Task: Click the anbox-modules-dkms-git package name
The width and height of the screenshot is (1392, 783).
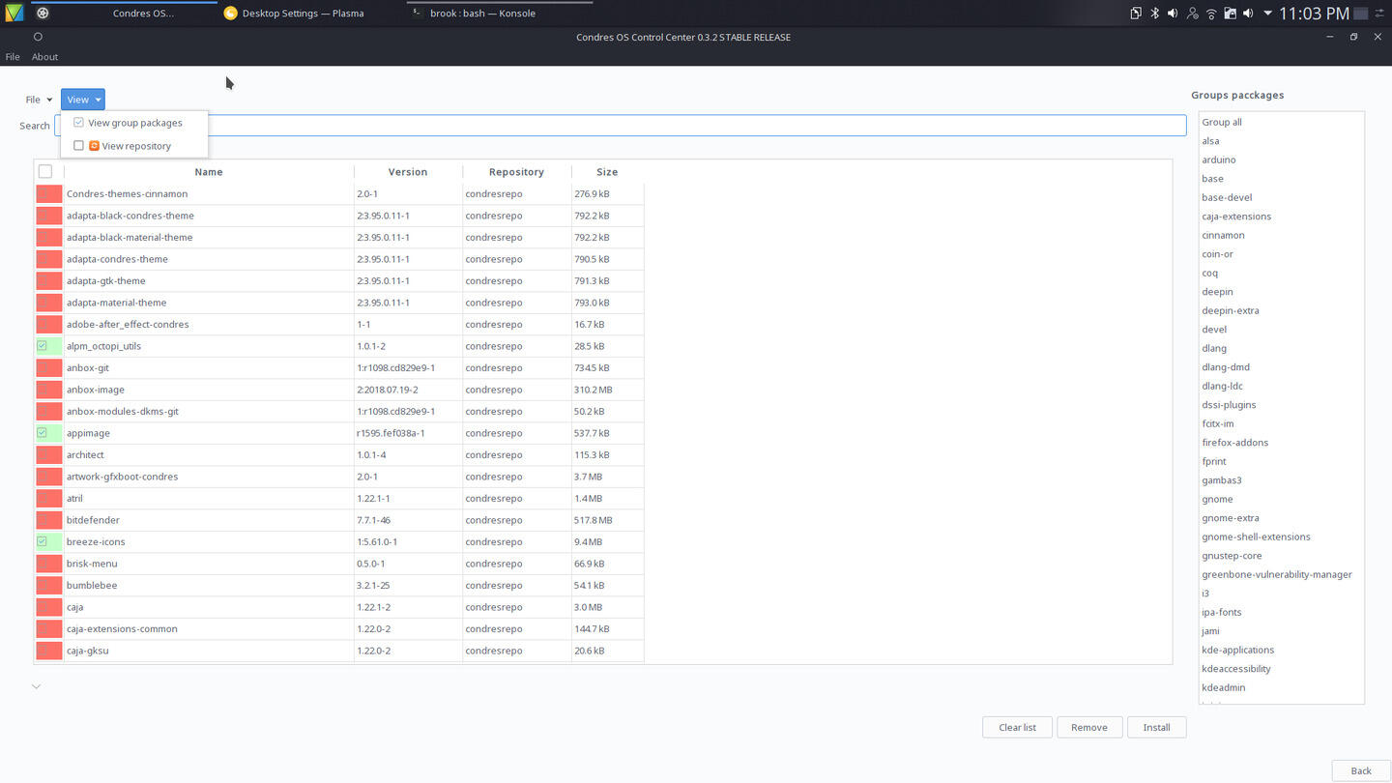Action: (x=122, y=412)
